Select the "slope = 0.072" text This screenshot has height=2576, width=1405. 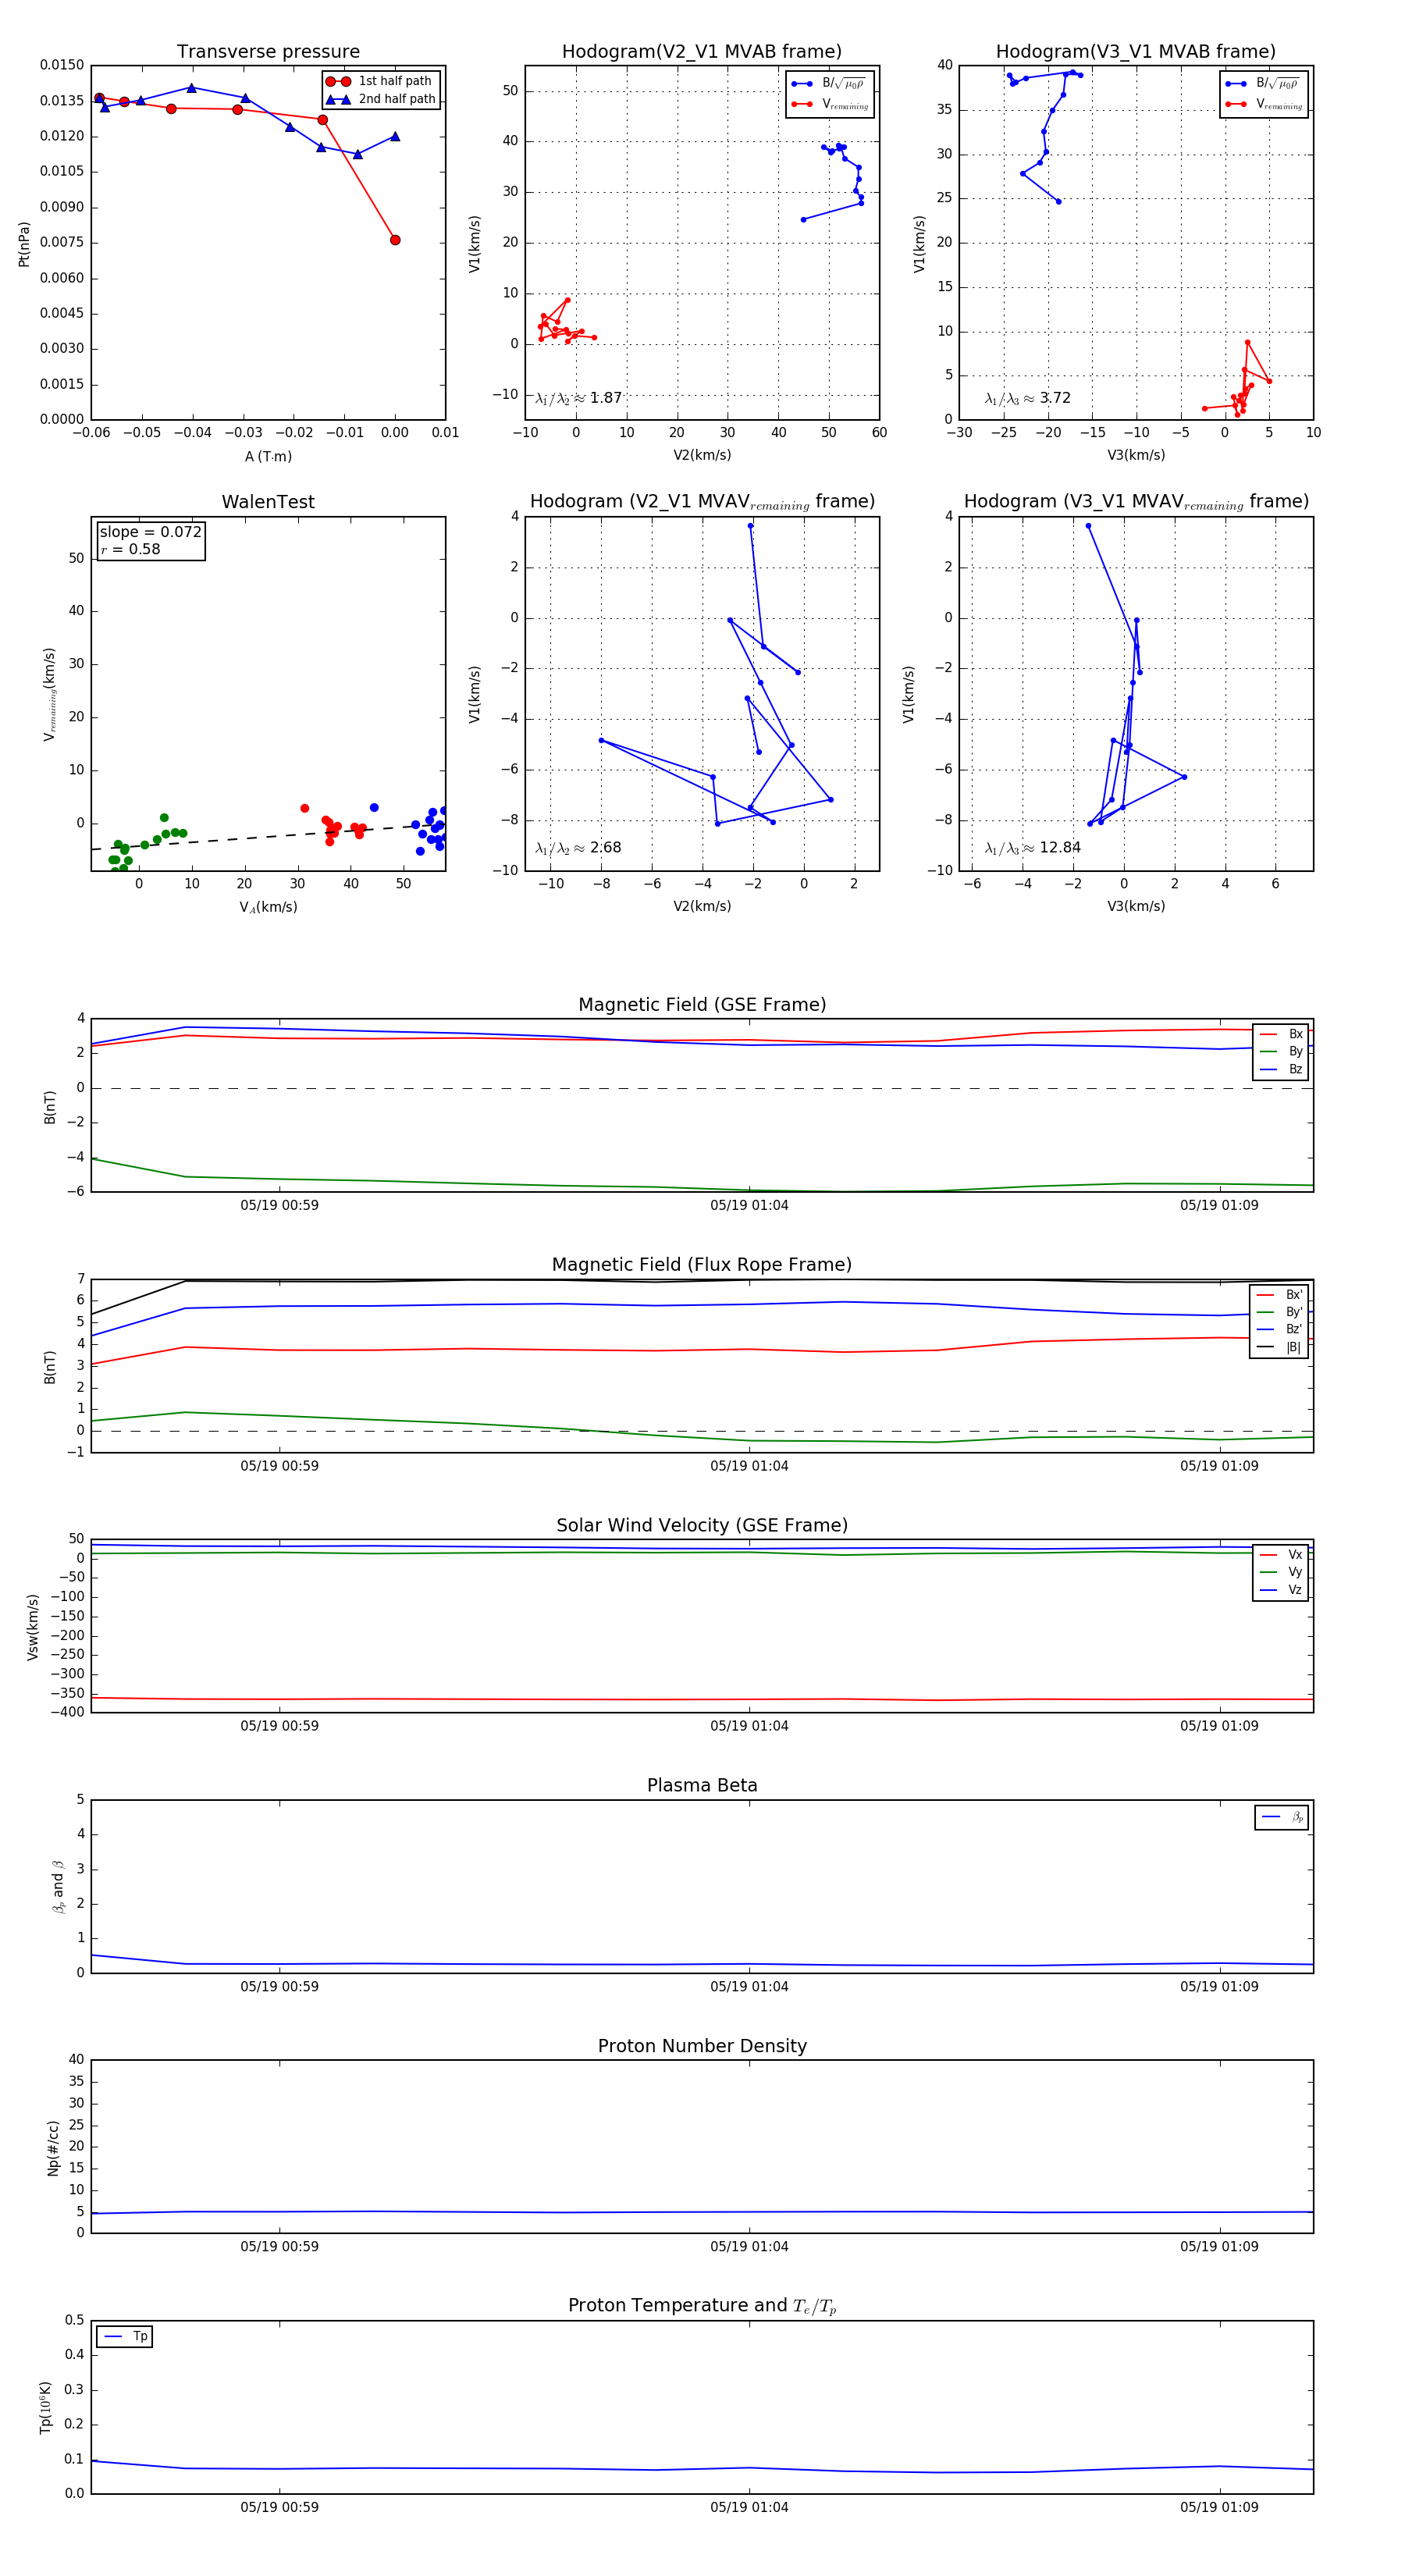click(150, 532)
